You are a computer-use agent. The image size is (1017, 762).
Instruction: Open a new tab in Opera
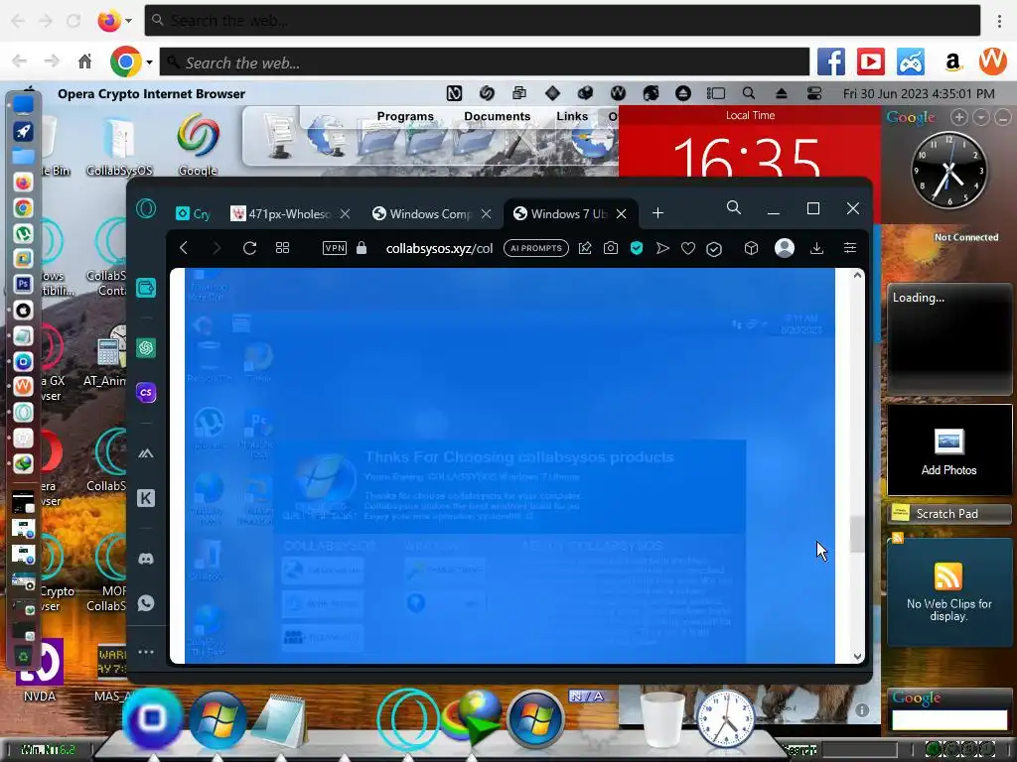(x=657, y=213)
